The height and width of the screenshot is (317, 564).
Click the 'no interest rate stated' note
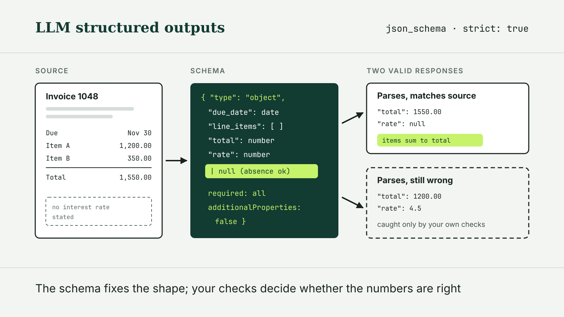(99, 211)
